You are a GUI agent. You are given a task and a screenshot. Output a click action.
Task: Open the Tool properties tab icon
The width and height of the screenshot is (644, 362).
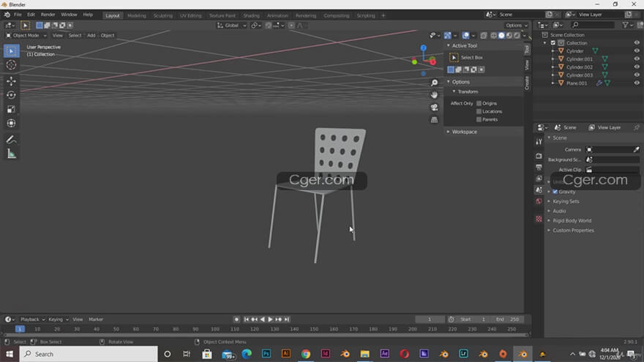(539, 142)
